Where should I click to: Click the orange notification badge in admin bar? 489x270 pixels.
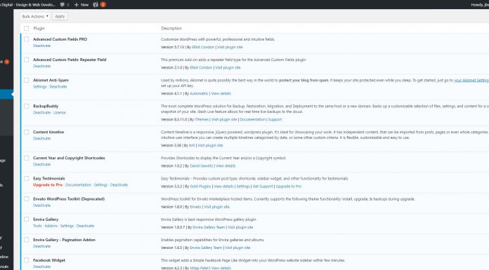tap(103, 4)
